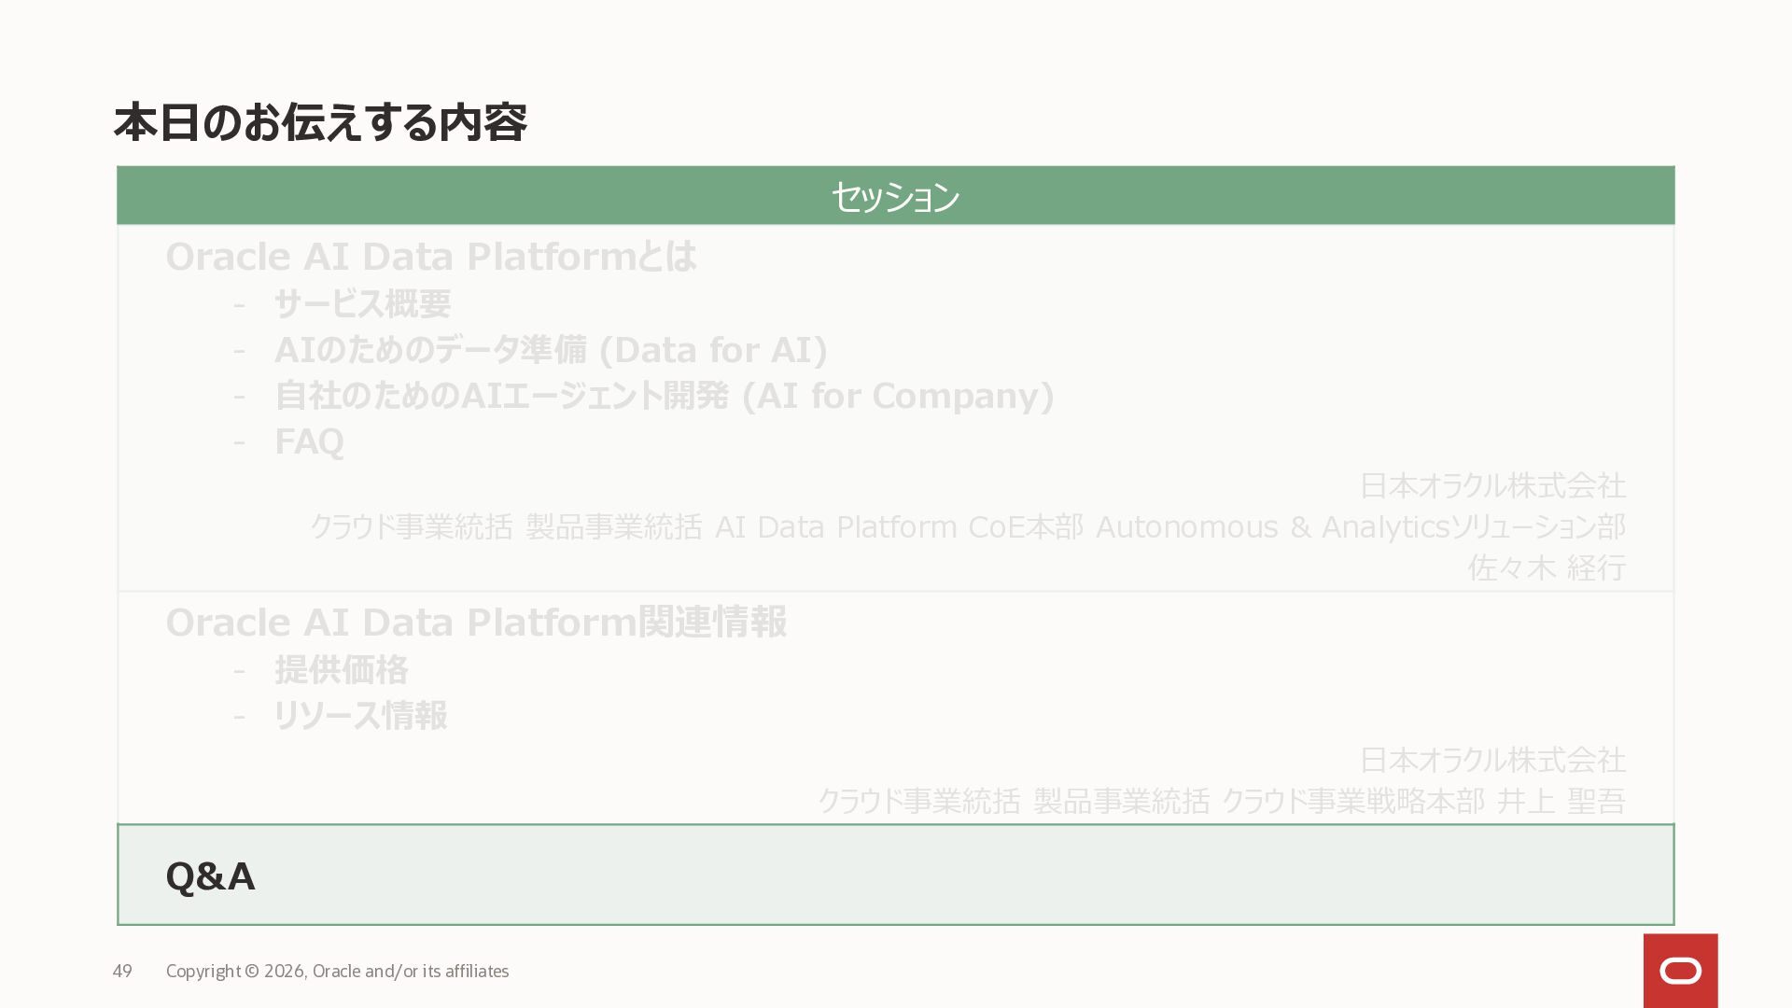The height and width of the screenshot is (1008, 1792).
Task: Select the green セッション header bar
Action: pyautogui.click(x=895, y=196)
